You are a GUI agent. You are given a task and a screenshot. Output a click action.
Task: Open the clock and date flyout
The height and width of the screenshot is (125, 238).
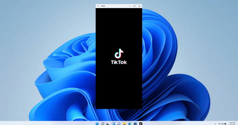[x=232, y=124]
